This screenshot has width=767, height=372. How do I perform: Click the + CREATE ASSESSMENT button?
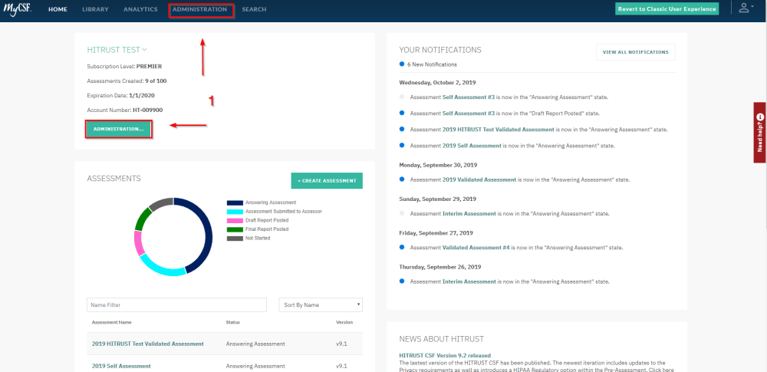(327, 180)
